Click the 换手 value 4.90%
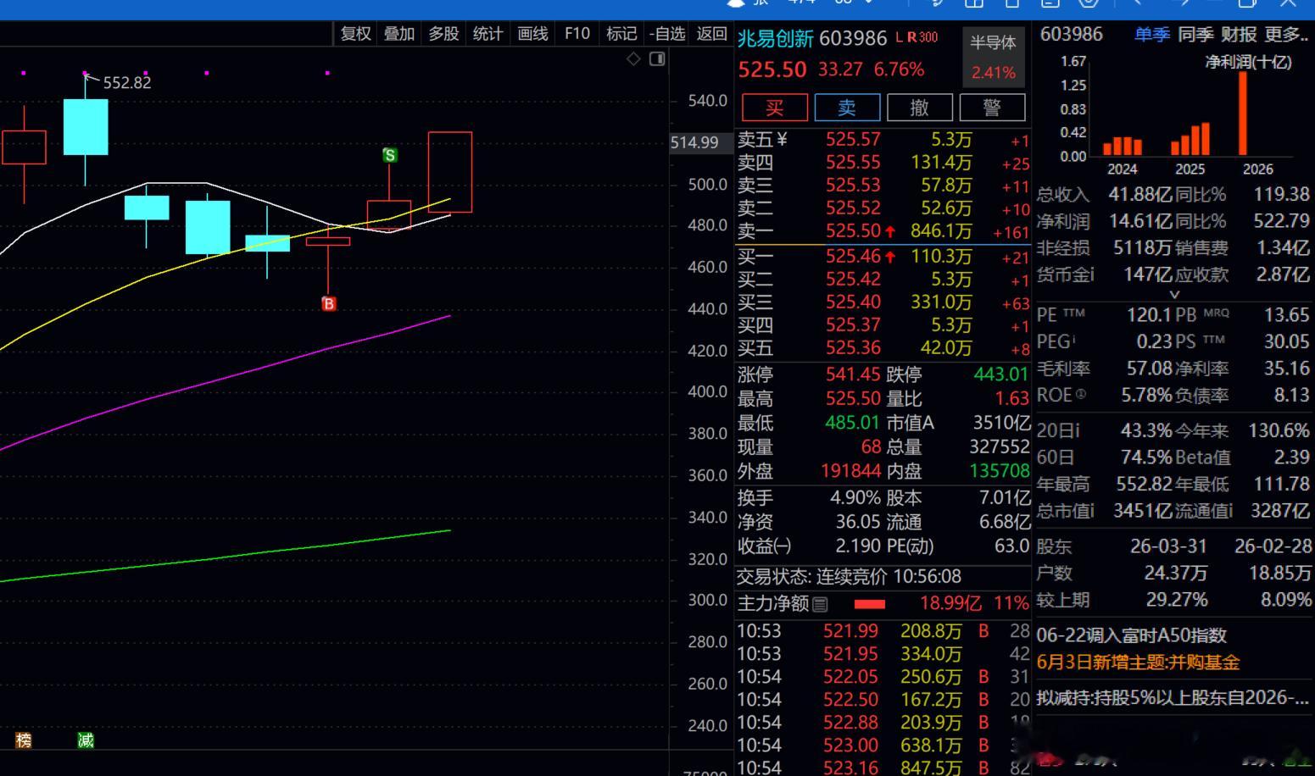The height and width of the screenshot is (776, 1315). [x=855, y=497]
